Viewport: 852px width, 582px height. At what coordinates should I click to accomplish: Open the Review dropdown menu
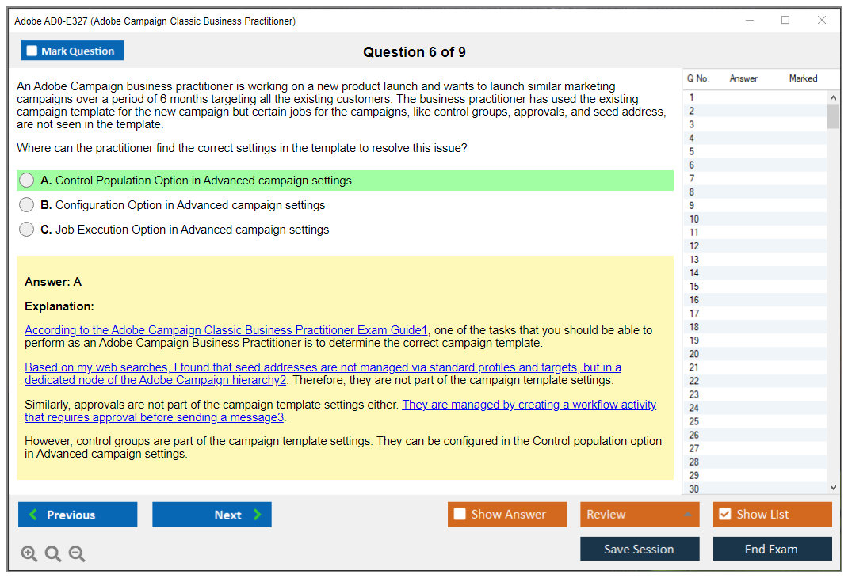pyautogui.click(x=639, y=515)
